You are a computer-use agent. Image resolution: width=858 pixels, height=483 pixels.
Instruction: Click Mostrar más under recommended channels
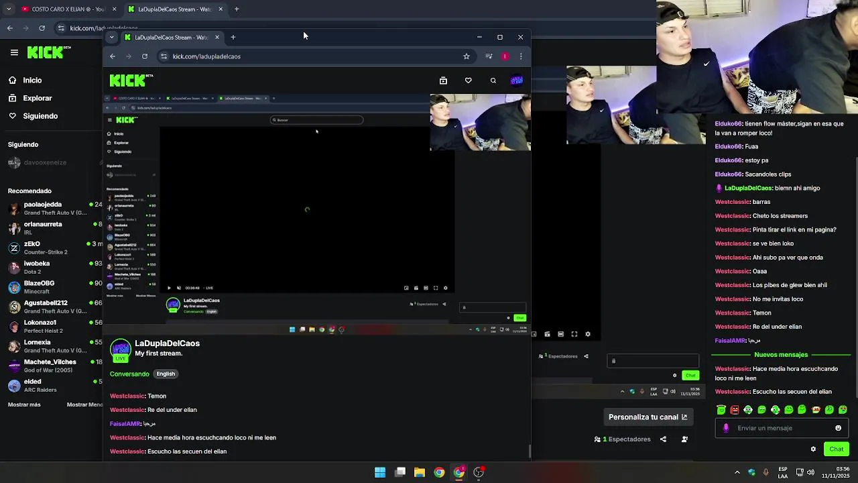tap(24, 405)
